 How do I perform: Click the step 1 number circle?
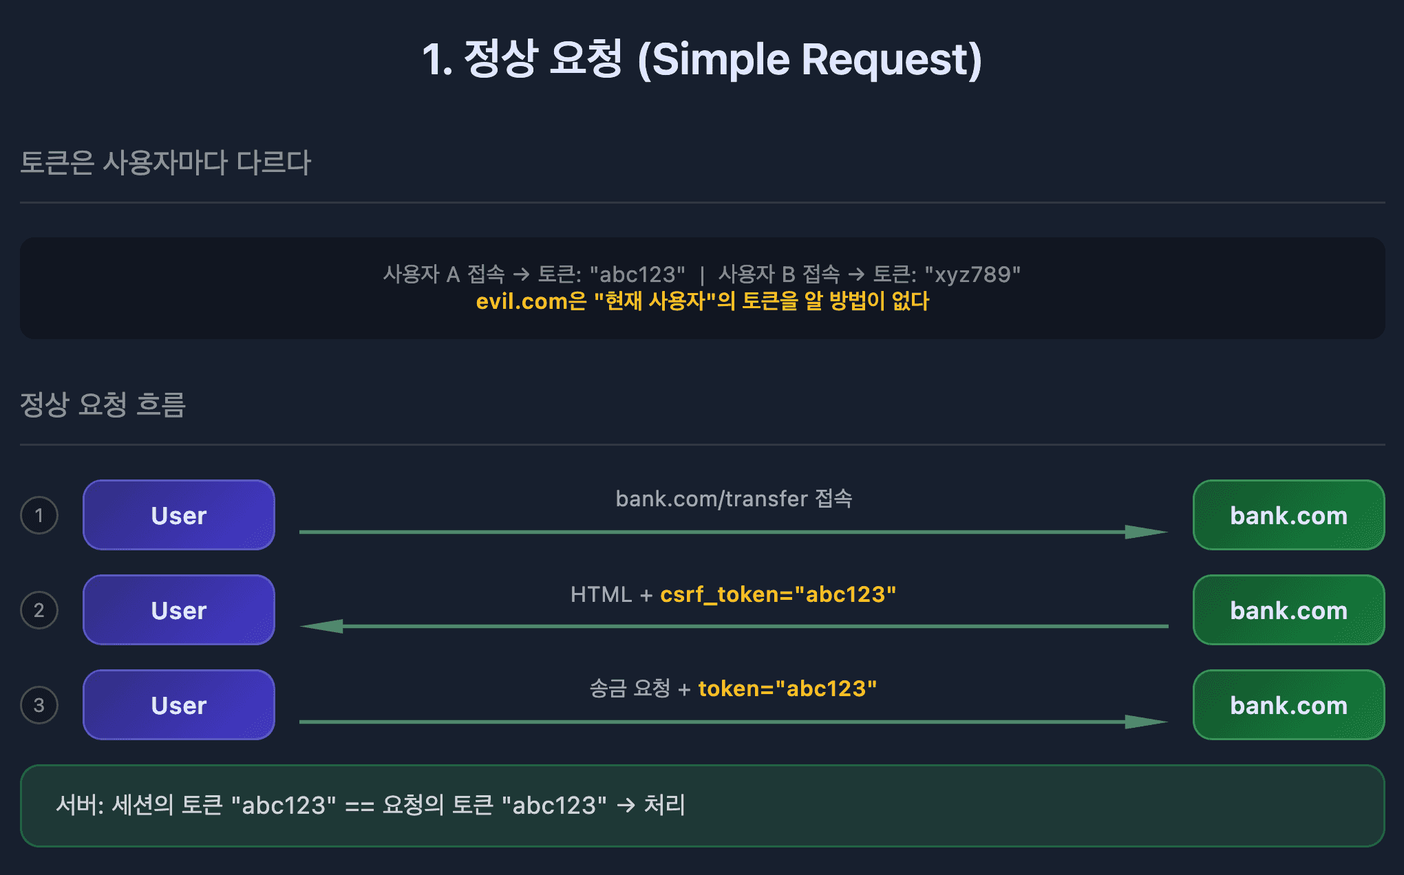(39, 515)
